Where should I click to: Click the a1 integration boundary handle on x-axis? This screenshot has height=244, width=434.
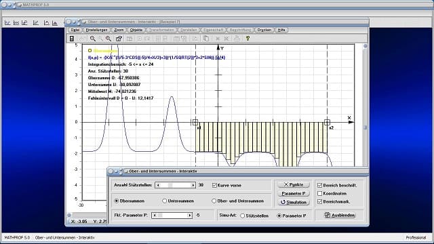(195, 122)
